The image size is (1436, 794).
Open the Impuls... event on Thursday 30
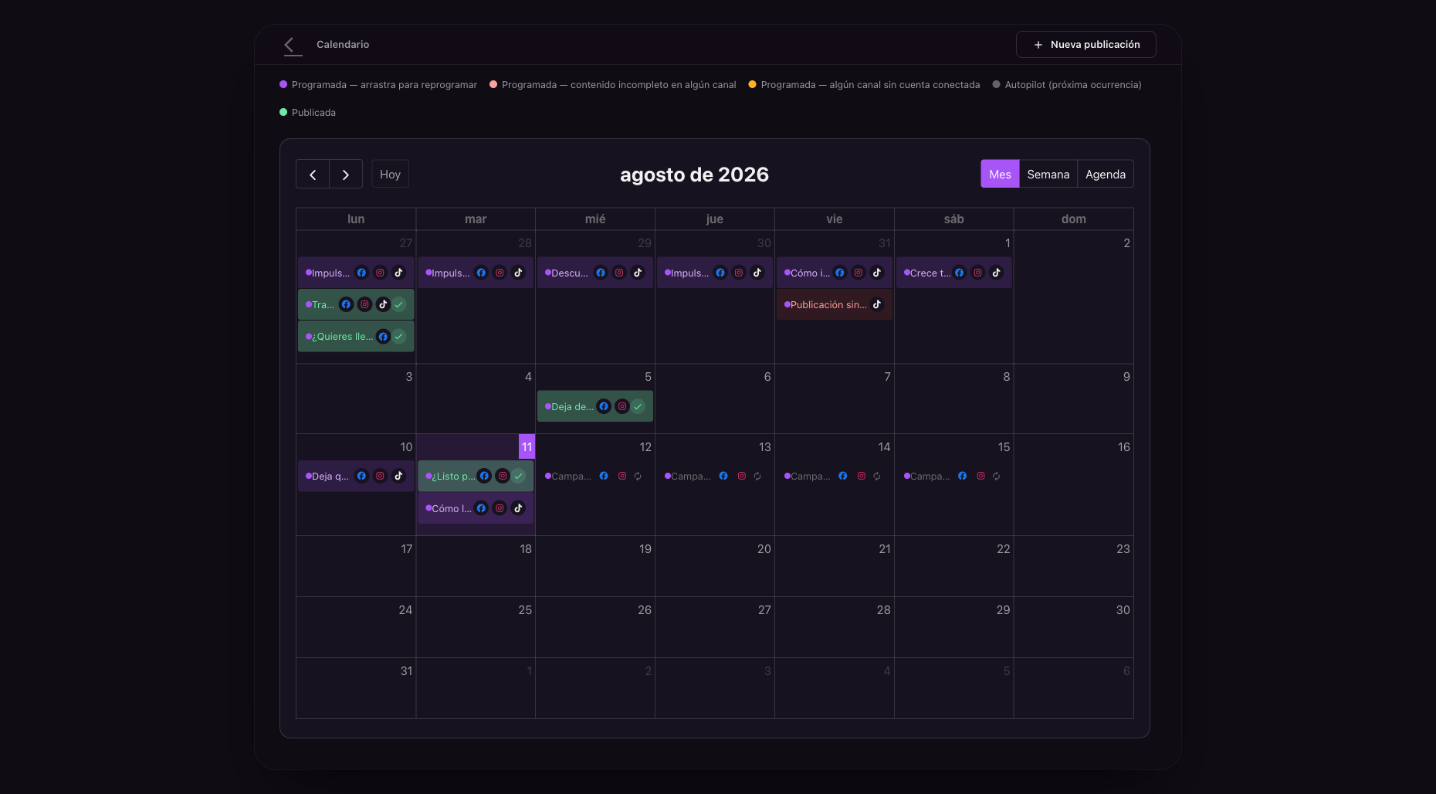click(715, 273)
